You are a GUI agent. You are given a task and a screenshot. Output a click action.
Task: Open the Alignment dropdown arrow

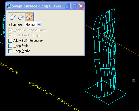(39, 25)
